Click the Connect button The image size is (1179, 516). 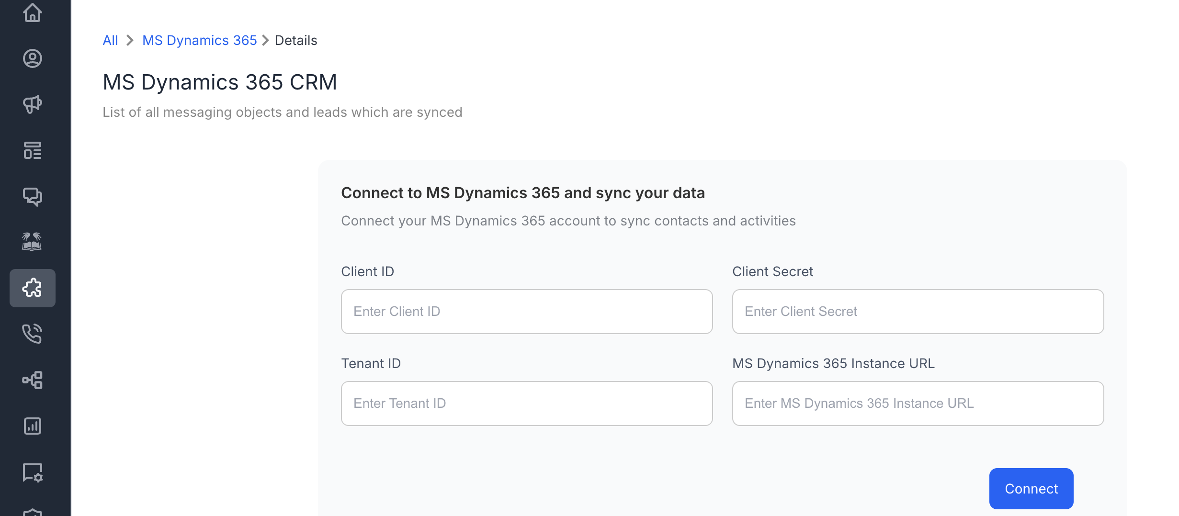(x=1031, y=489)
